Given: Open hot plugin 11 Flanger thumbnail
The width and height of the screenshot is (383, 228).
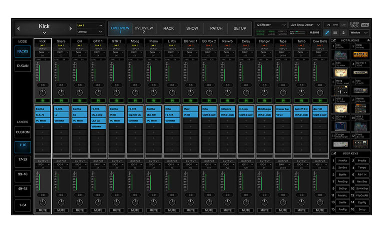Looking at the screenshot, I should coord(341,144).
